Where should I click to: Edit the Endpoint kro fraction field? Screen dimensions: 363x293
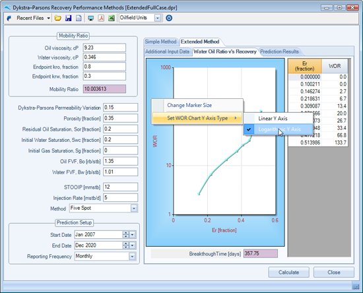click(x=104, y=67)
